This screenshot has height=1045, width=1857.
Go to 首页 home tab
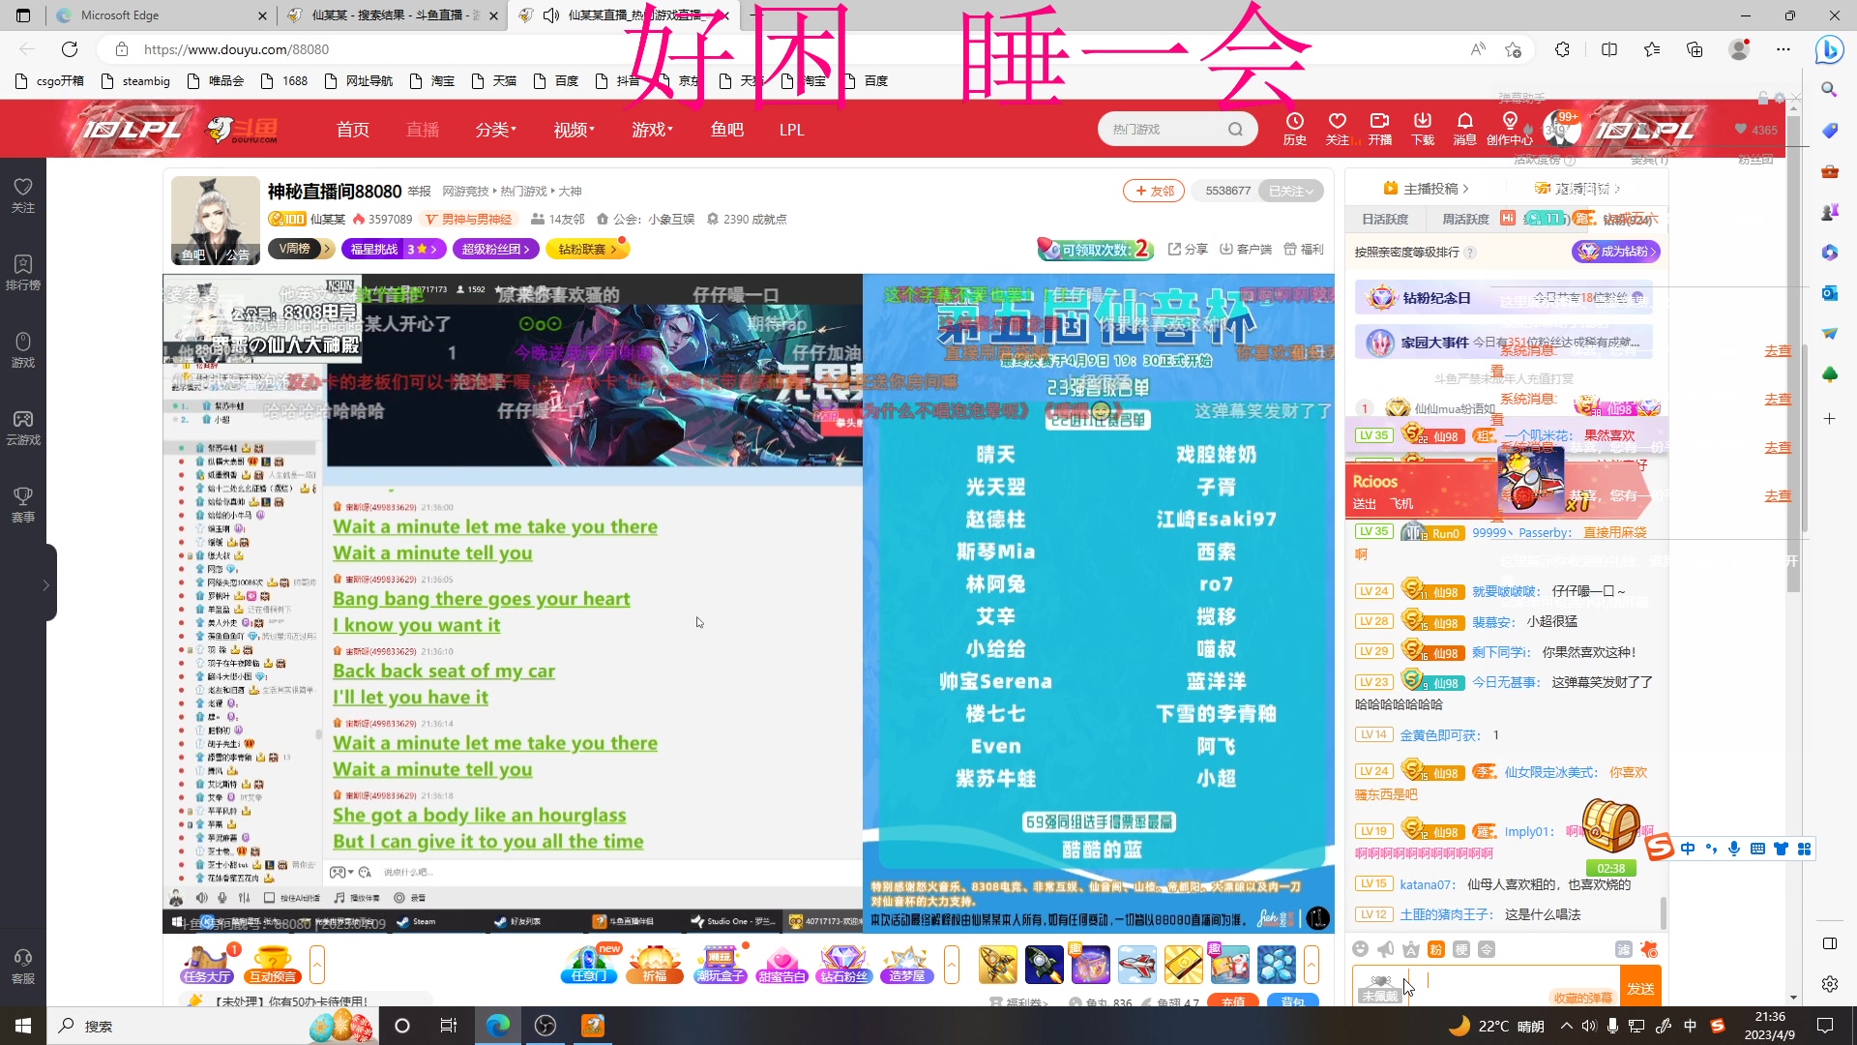coord(352,129)
